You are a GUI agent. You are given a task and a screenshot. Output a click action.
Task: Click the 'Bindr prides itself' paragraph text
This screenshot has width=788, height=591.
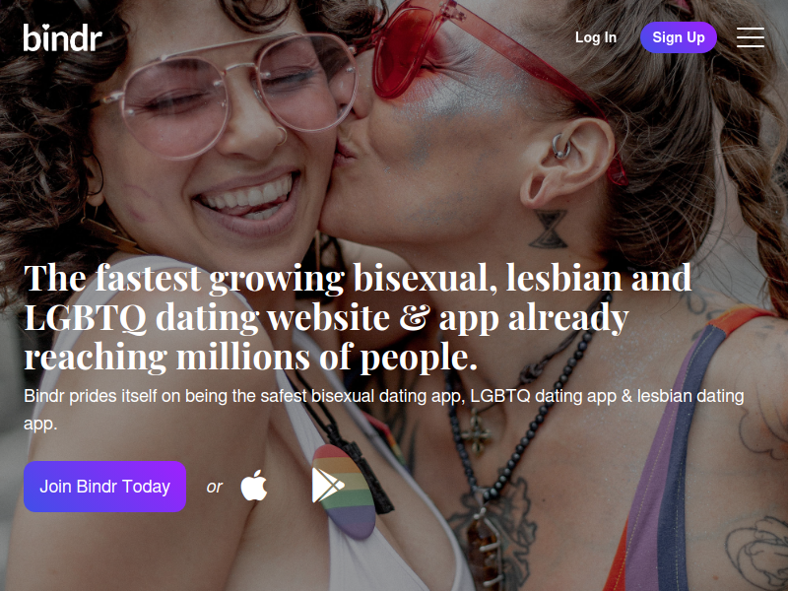(384, 410)
